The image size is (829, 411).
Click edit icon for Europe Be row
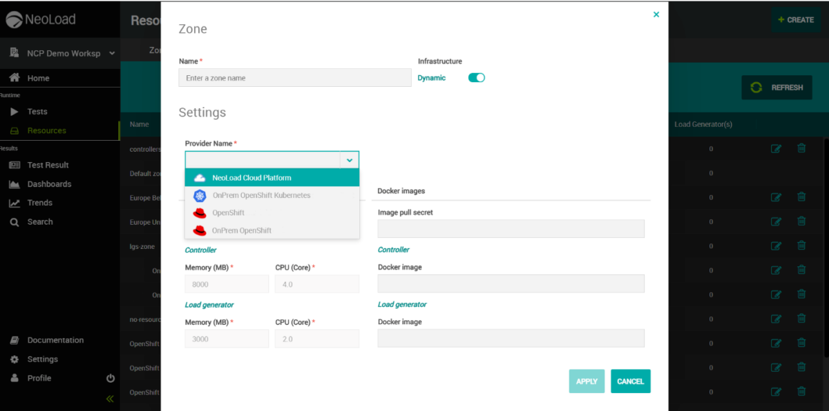(x=776, y=197)
